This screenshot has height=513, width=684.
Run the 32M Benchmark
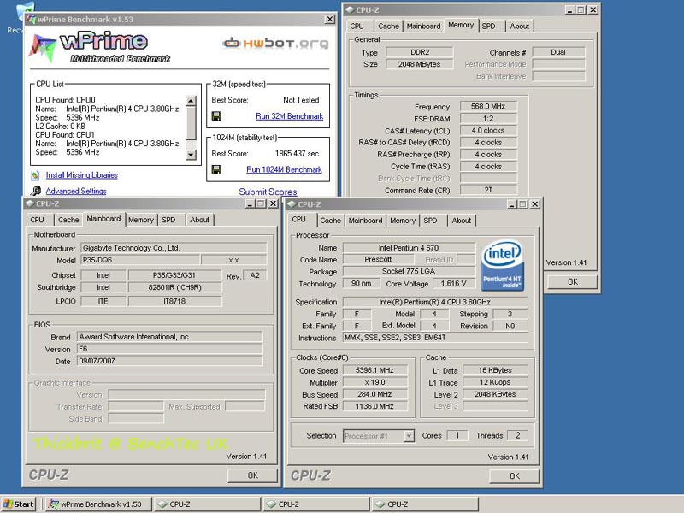click(290, 116)
